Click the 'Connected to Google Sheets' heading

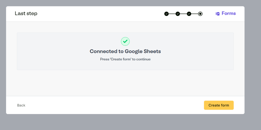click(x=125, y=51)
